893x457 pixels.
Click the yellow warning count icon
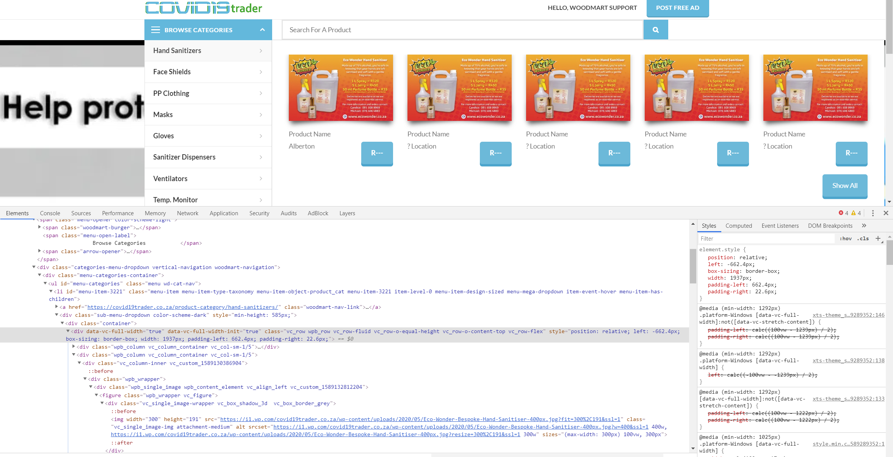[854, 213]
